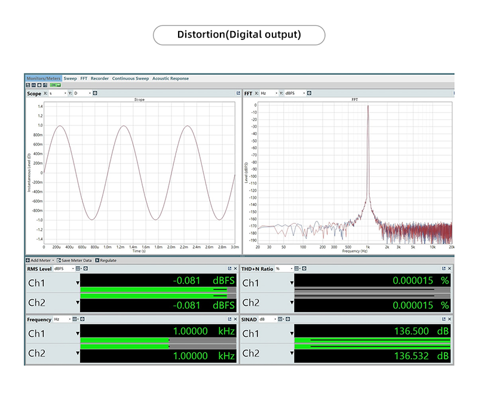Click Scope panel settings gear icon
Viewport: 478px width, 403px height.
pyautogui.click(x=95, y=93)
